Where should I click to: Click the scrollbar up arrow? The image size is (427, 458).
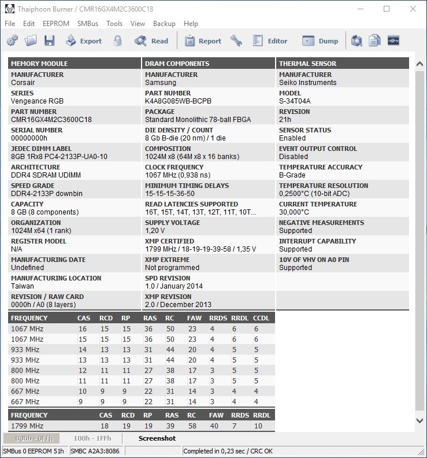point(419,64)
